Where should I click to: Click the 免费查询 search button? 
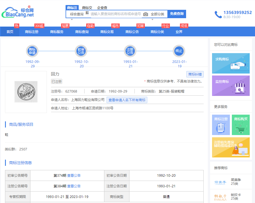coord(177,14)
